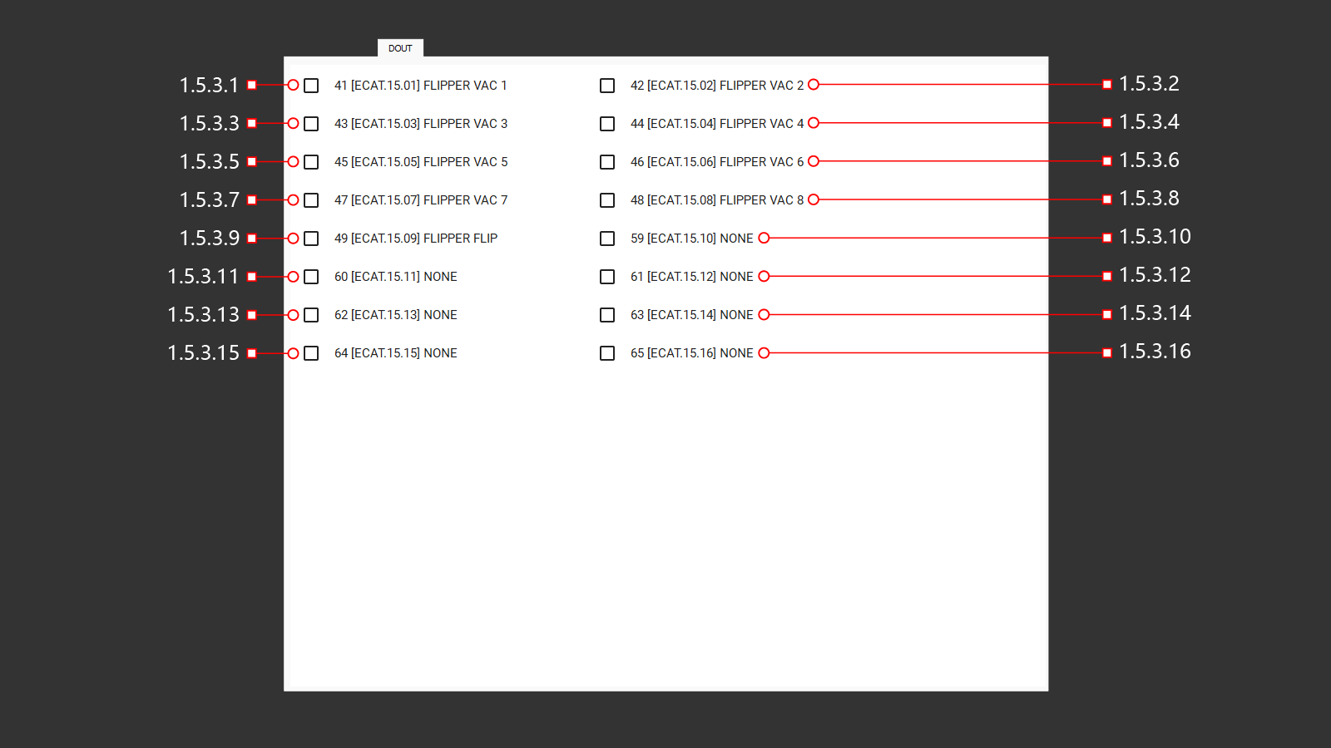The width and height of the screenshot is (1331, 748).
Task: Click the 49 [ECAT.15.09] FLIPPER FLIP label
Action: 416,239
